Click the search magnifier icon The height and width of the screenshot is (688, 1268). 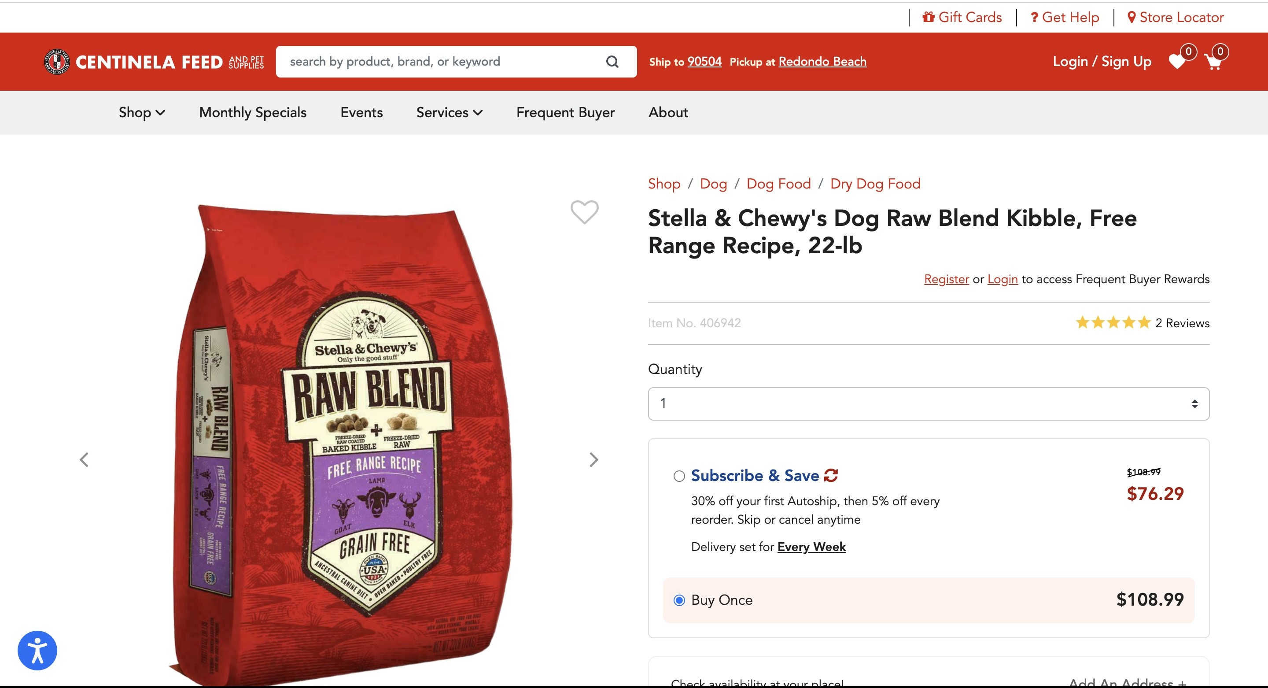612,62
